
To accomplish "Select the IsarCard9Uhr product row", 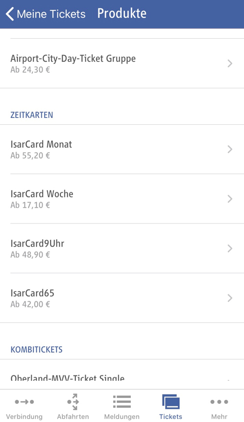I will pyautogui.click(x=122, y=248).
